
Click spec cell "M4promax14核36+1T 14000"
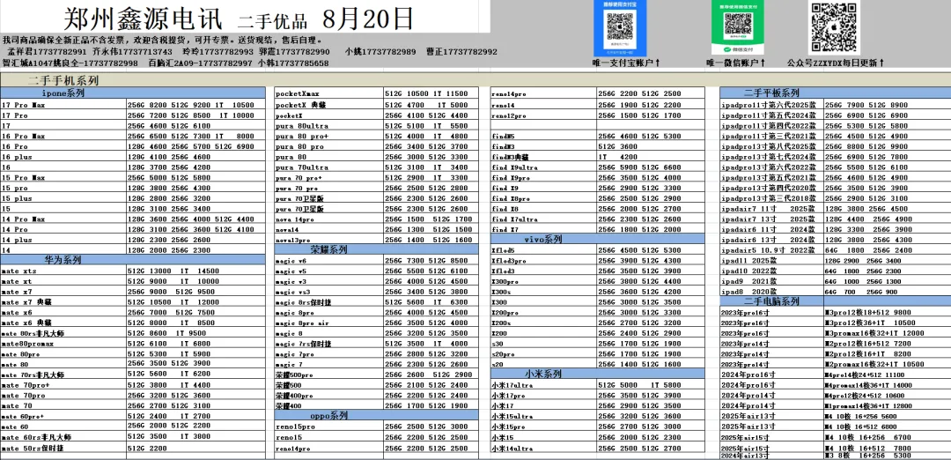[888, 385]
